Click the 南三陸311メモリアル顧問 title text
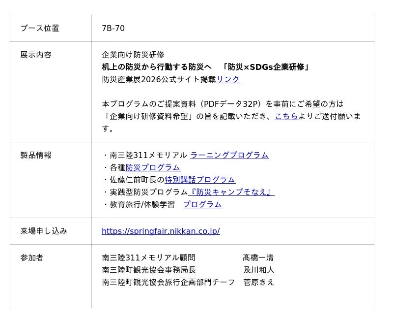Screen dimensions: 393x323 (148, 258)
